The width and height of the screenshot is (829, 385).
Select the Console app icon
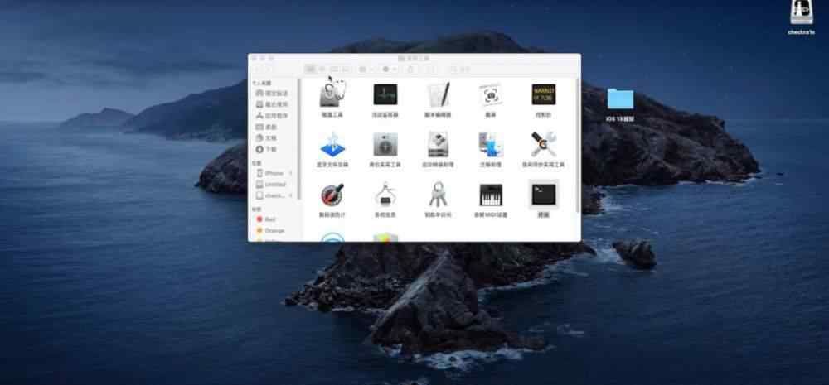544,94
